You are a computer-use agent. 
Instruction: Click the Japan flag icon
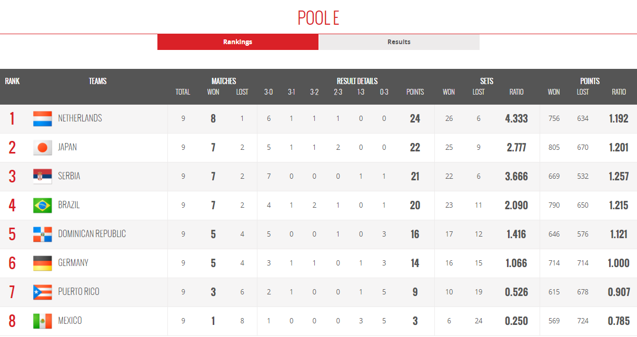43,148
